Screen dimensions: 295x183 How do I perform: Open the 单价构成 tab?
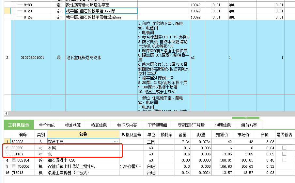tap(47, 125)
